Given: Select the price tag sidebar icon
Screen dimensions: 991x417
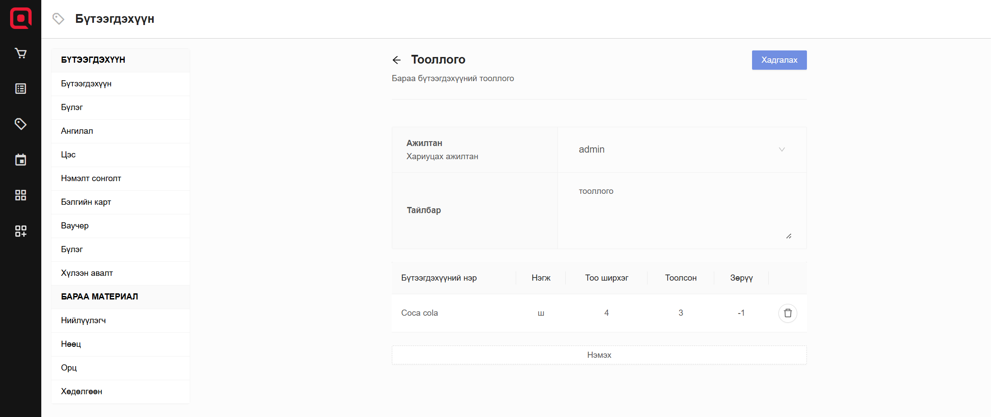Looking at the screenshot, I should point(21,124).
